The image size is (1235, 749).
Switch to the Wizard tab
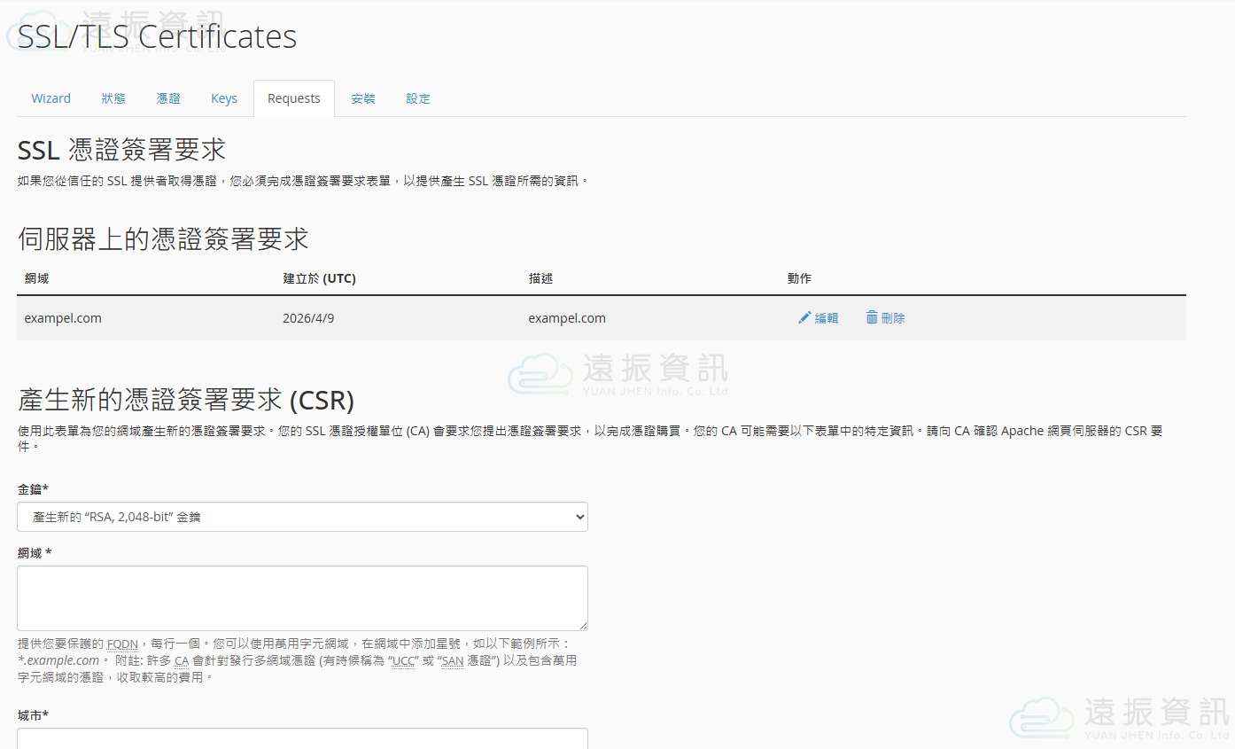(50, 98)
